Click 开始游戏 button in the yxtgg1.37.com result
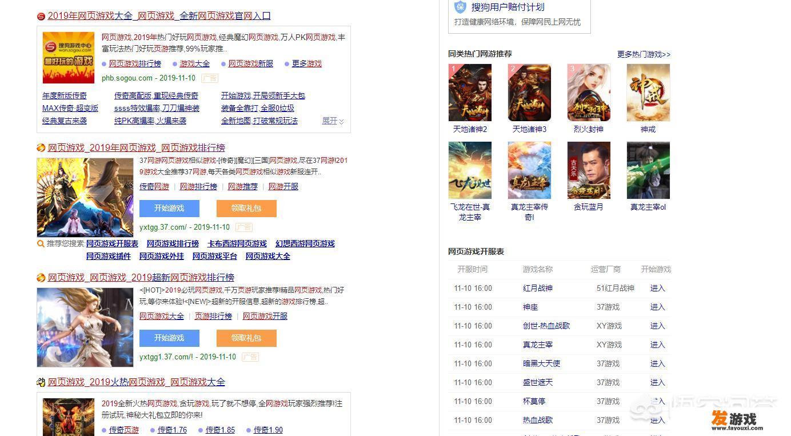 tap(169, 338)
